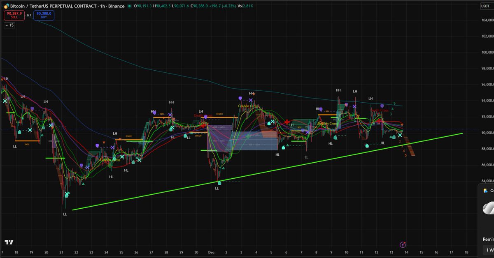Click the cyan X marker at the November 21 low

[x=67, y=193]
